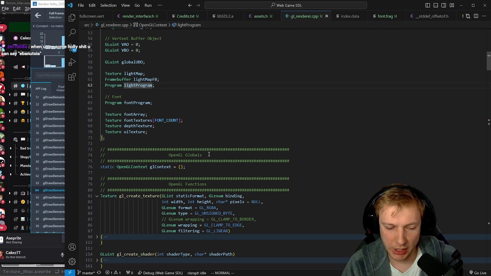Open the Search view in activity bar
The width and height of the screenshot is (491, 276).
pyautogui.click(x=72, y=33)
